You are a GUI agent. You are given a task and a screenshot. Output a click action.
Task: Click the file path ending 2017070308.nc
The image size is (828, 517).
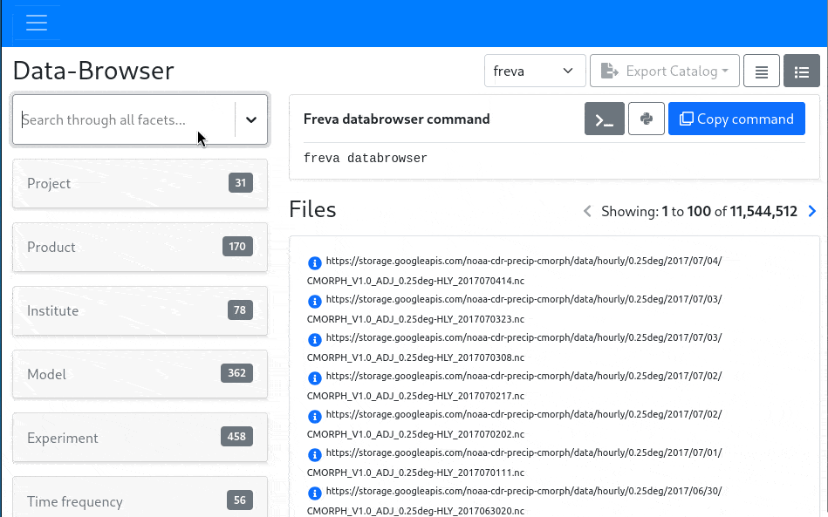point(514,347)
